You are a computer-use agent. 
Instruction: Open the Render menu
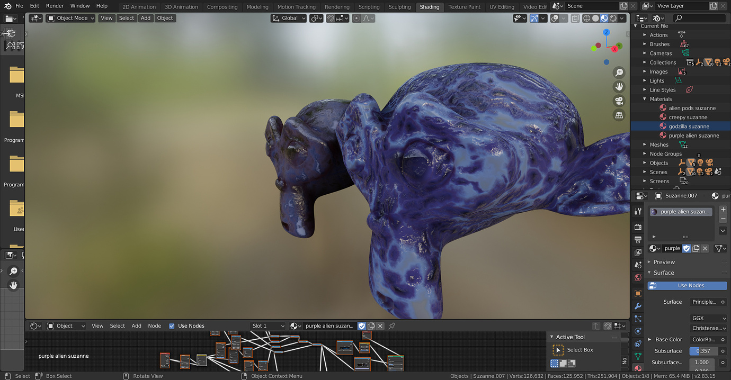tap(55, 6)
